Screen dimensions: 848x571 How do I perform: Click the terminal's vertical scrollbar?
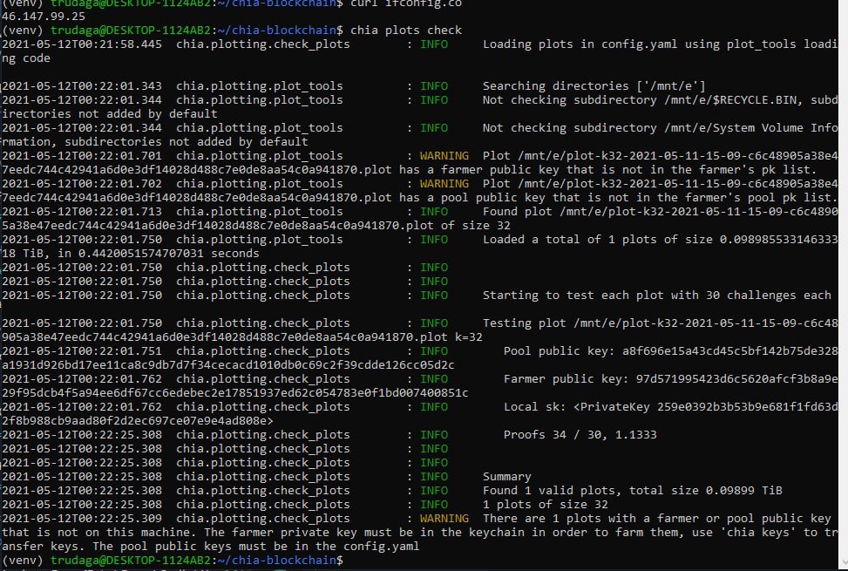[x=843, y=286]
